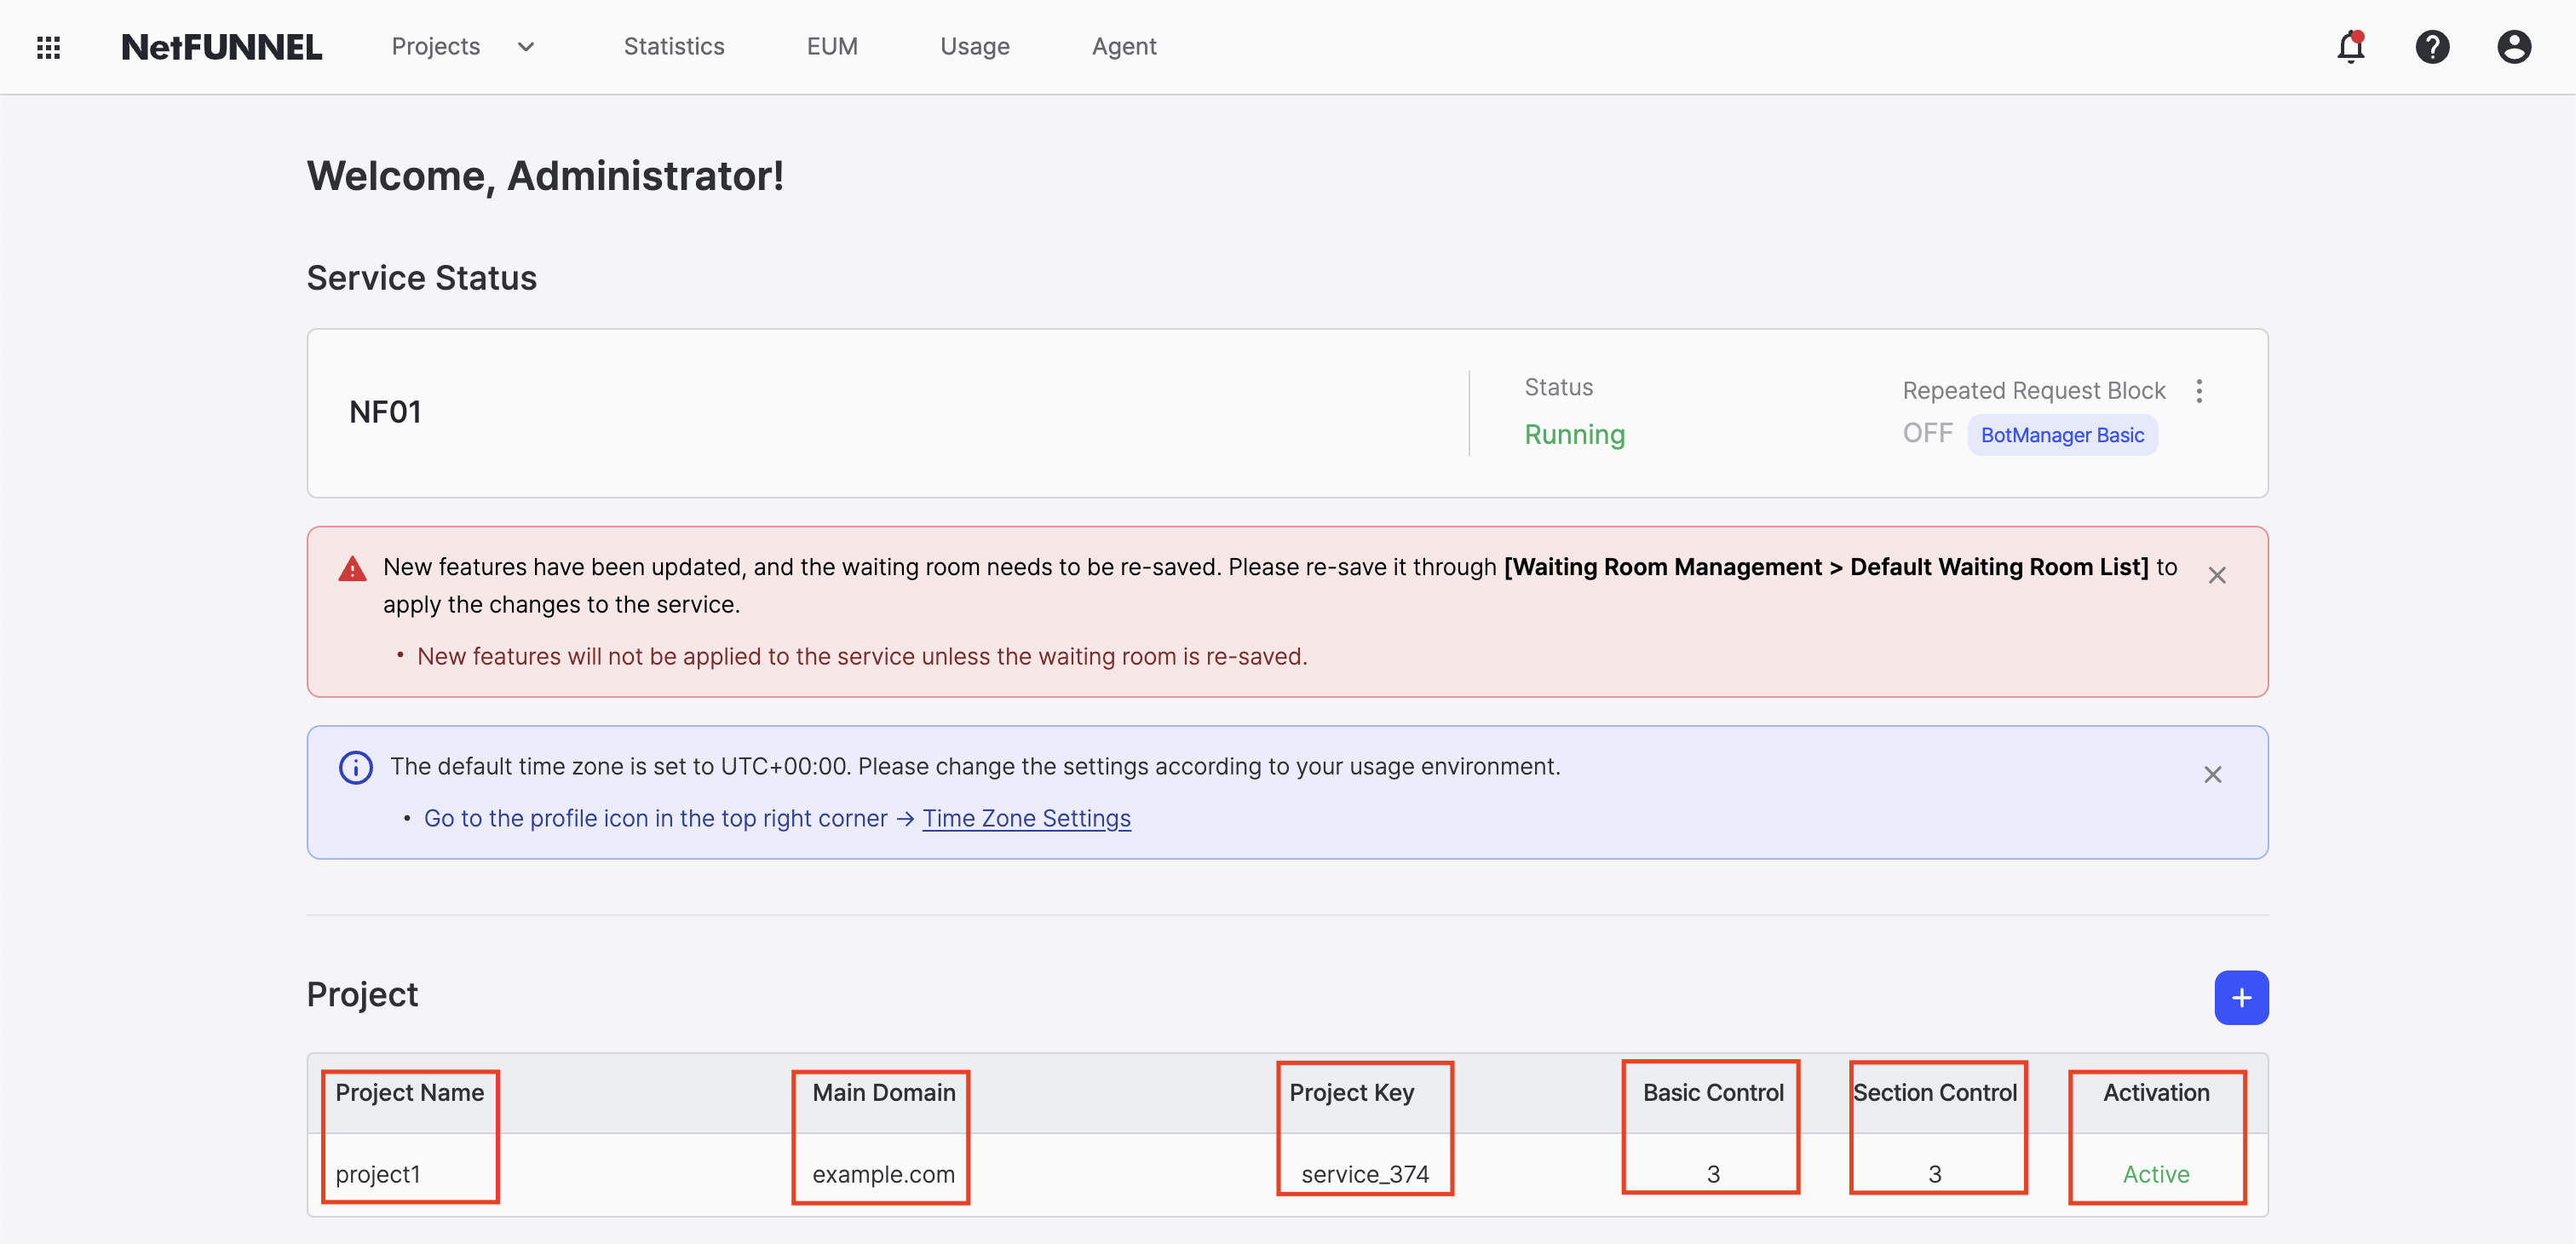Screen dimensions: 2576x1244
Task: Switch to the Statistics menu
Action: click(674, 46)
